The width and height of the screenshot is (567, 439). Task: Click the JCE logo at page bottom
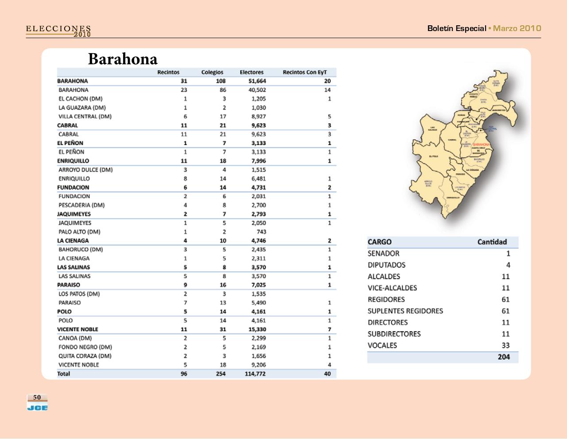tap(37, 408)
